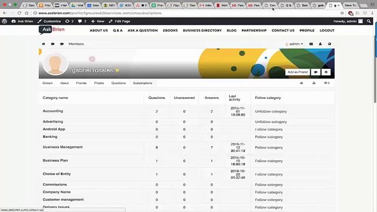Image resolution: width=377 pixels, height=212 pixels.
Task: Open the Members link
Action: click(76, 44)
